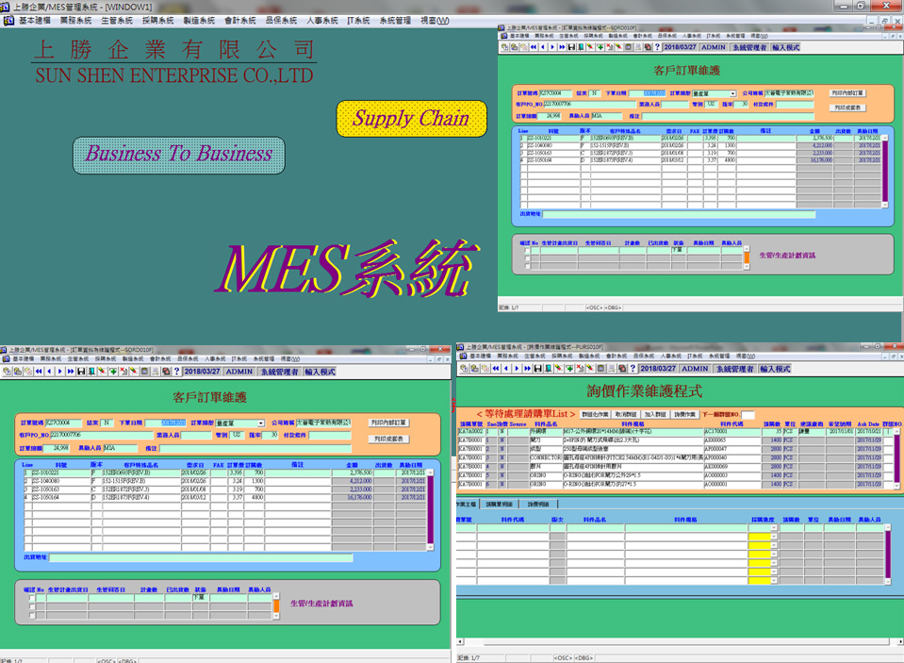Click exit door icon in lower order window
The height and width of the screenshot is (663, 904).
91,372
